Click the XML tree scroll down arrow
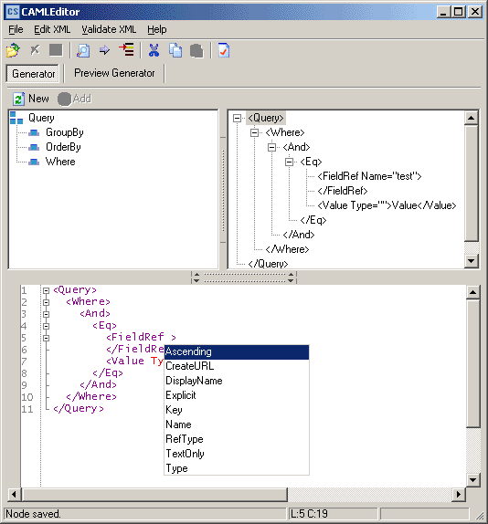 tap(472, 261)
